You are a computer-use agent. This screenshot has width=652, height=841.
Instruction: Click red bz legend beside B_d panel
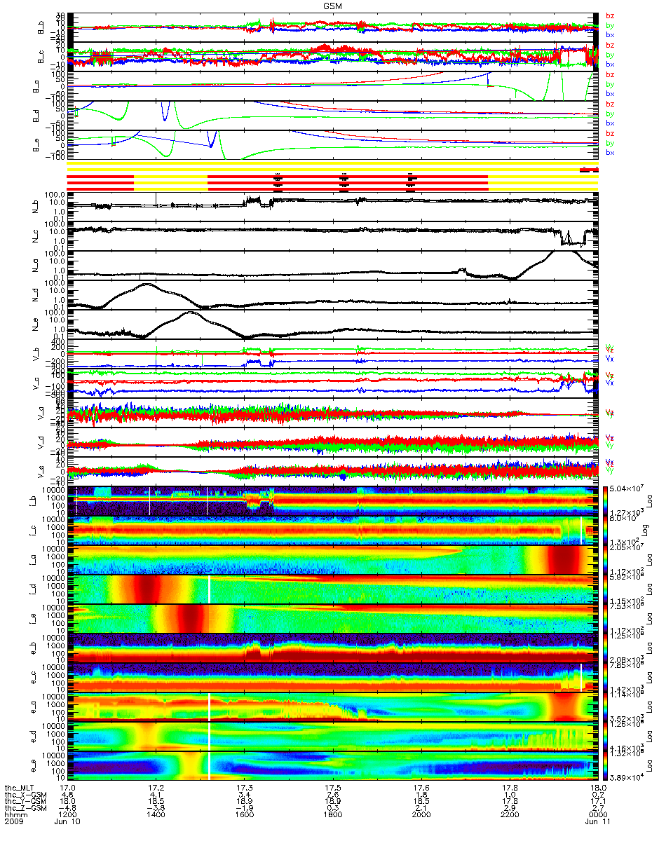[x=610, y=104]
